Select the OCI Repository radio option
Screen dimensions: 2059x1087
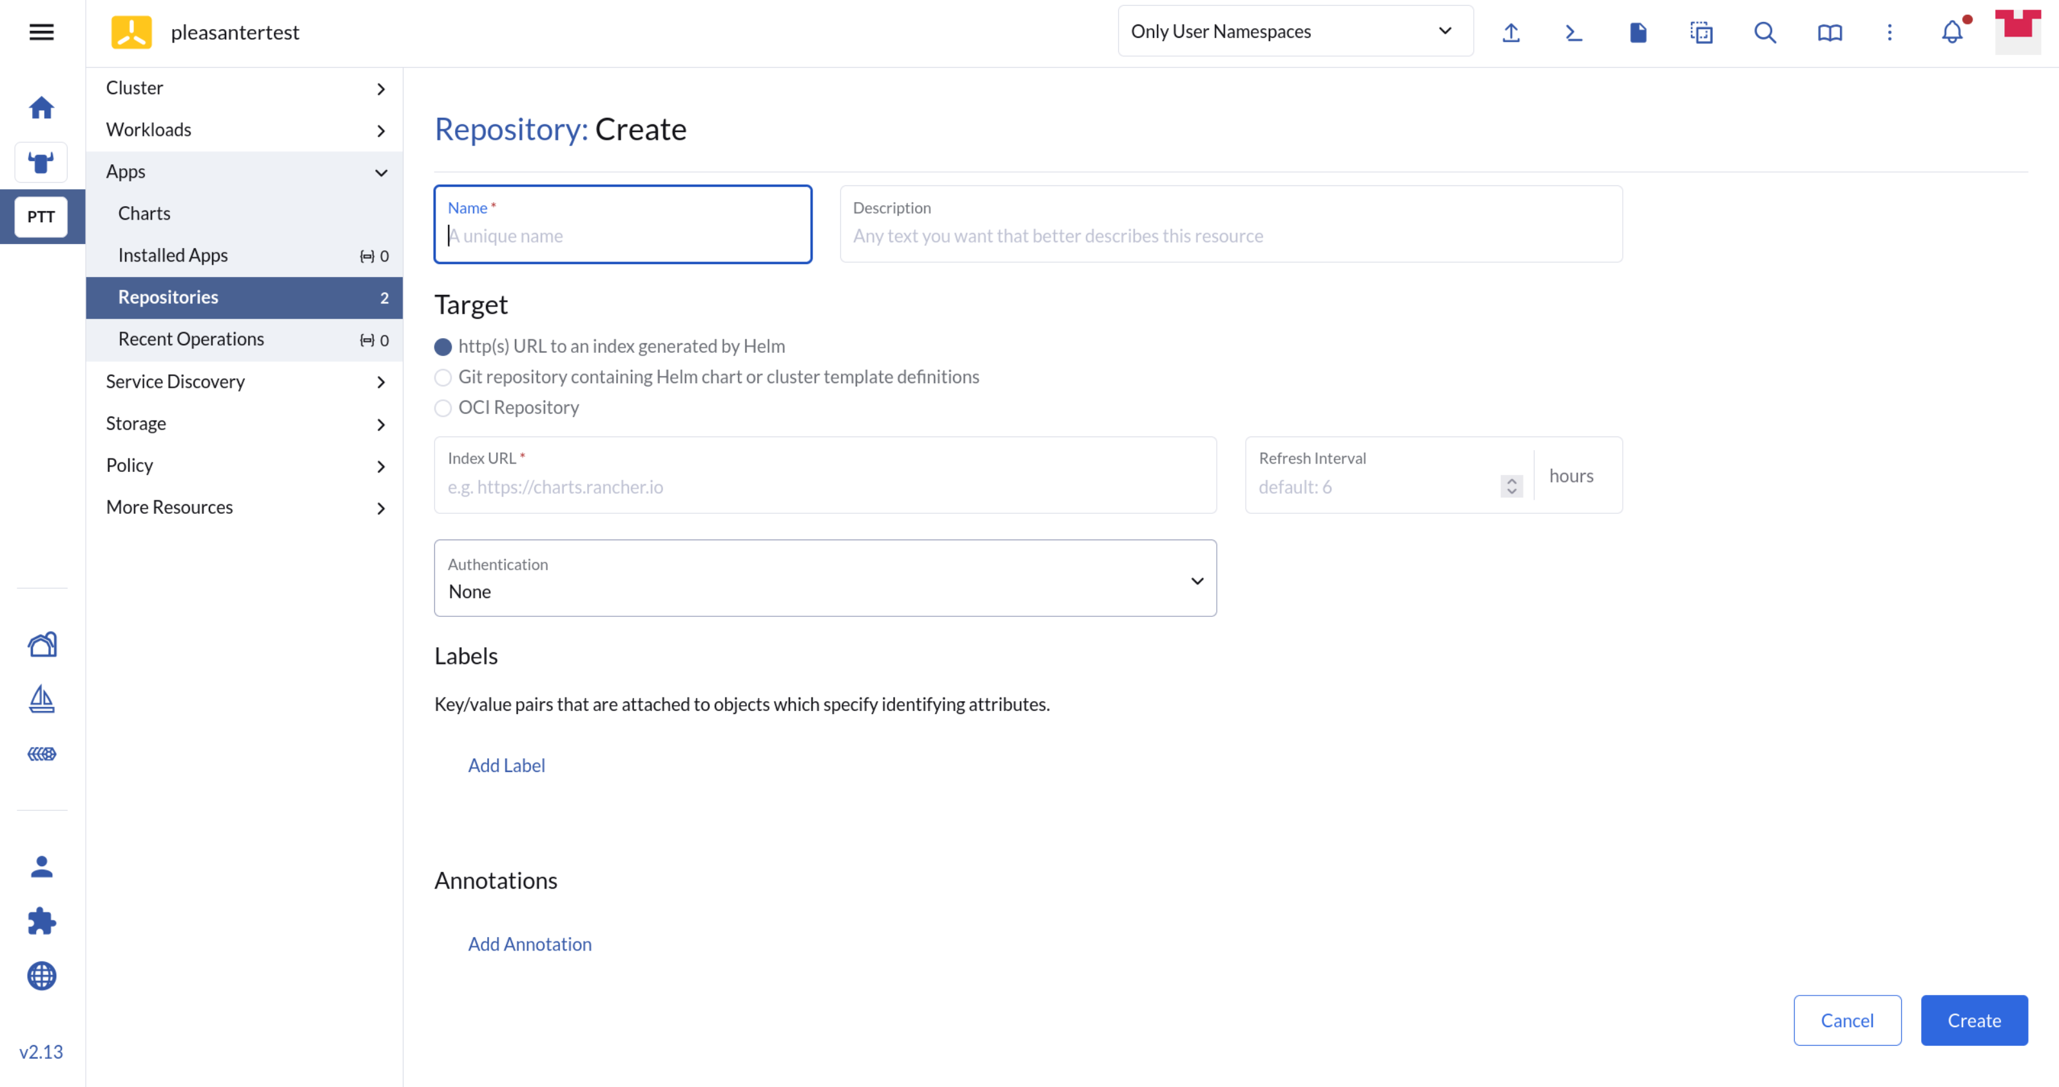(443, 408)
